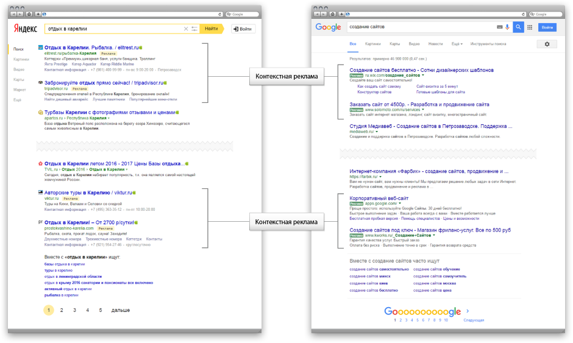Viewport: 573px width, 343px height.
Task: Click the reload icon in the Yandex browser address bar
Action: [x=219, y=14]
